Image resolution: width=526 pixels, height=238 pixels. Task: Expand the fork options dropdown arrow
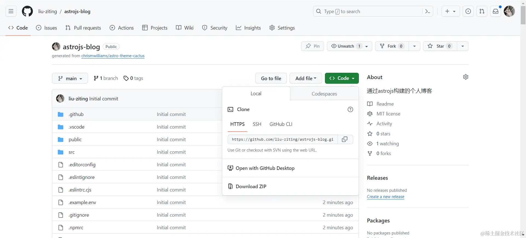point(414,46)
